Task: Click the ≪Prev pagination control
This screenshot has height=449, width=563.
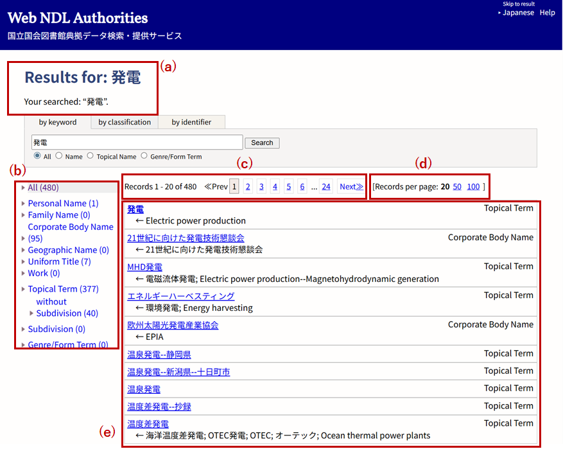Action: click(216, 187)
